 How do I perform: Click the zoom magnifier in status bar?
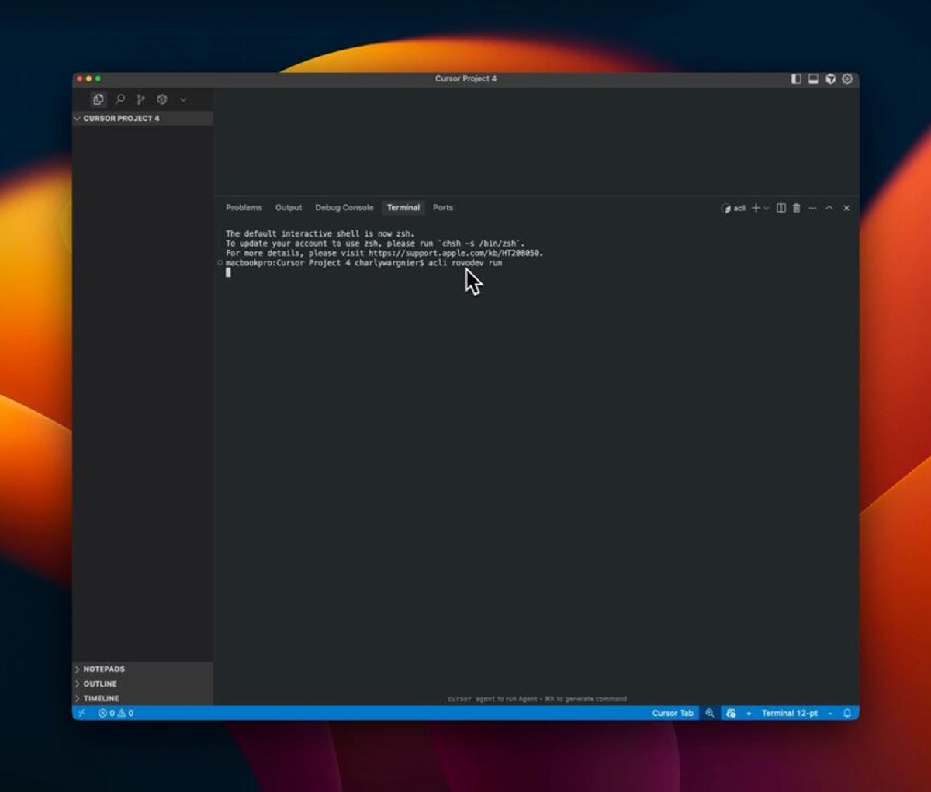pos(709,713)
